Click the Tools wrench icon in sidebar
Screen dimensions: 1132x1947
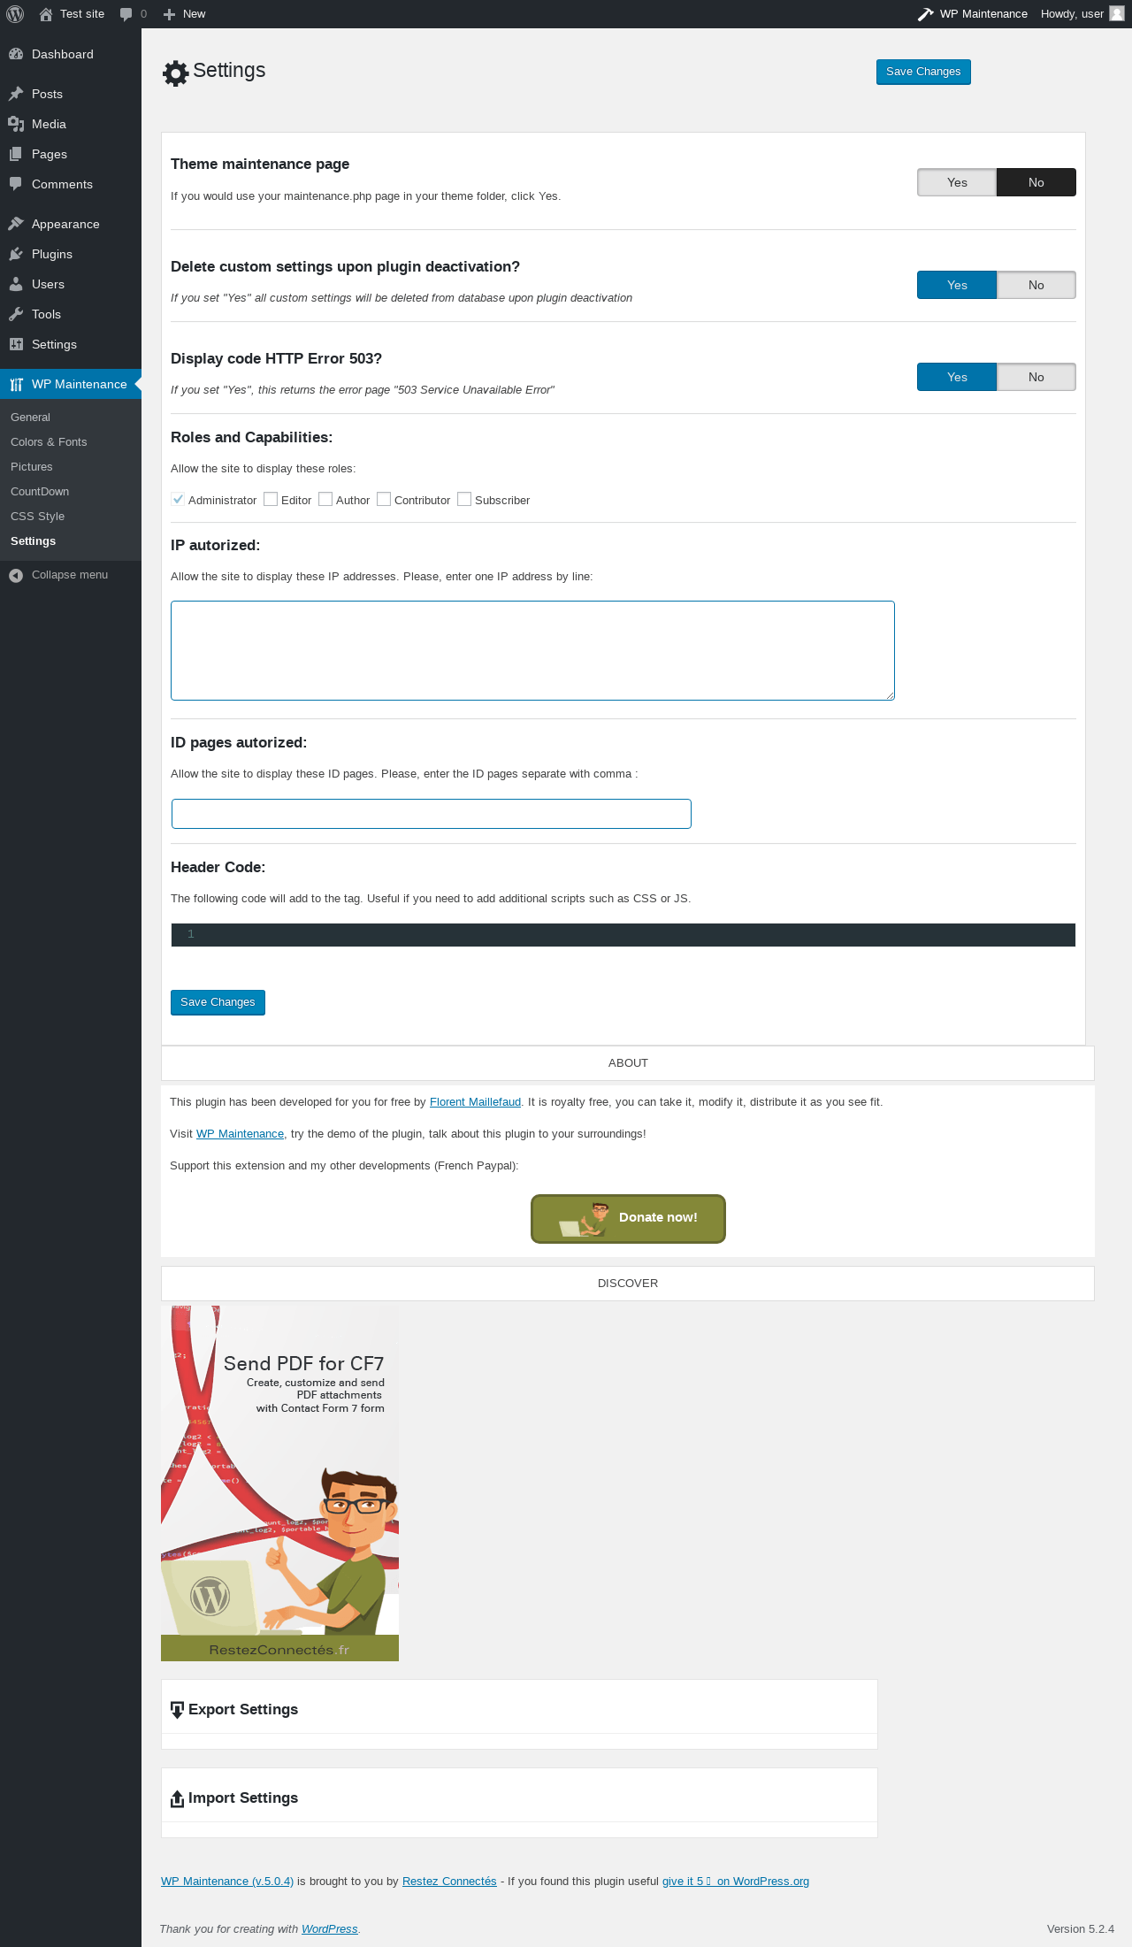point(16,314)
